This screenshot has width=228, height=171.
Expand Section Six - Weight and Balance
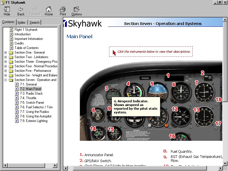(5, 75)
